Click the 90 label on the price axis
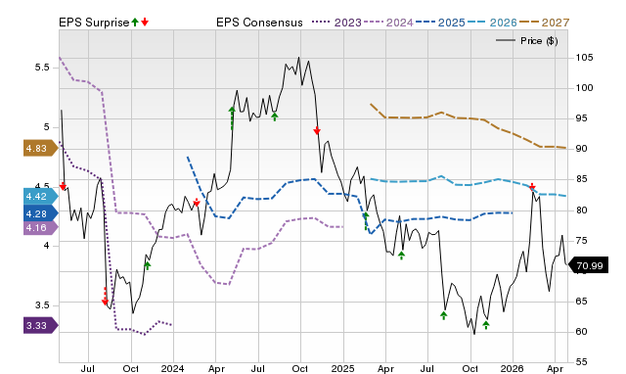The height and width of the screenshot is (374, 626). point(581,149)
